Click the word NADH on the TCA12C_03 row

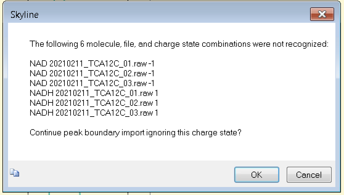pyautogui.click(x=41, y=113)
